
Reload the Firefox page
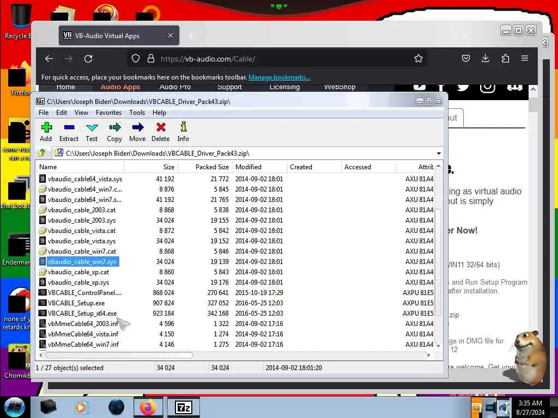point(88,59)
